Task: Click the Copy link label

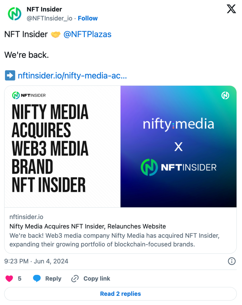Action: [97, 278]
